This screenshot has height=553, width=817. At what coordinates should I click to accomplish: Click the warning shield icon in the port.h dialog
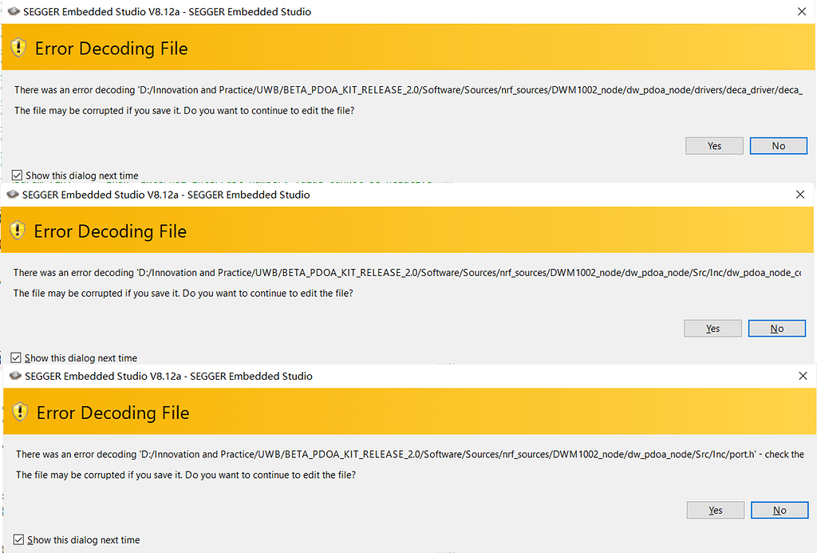point(21,413)
